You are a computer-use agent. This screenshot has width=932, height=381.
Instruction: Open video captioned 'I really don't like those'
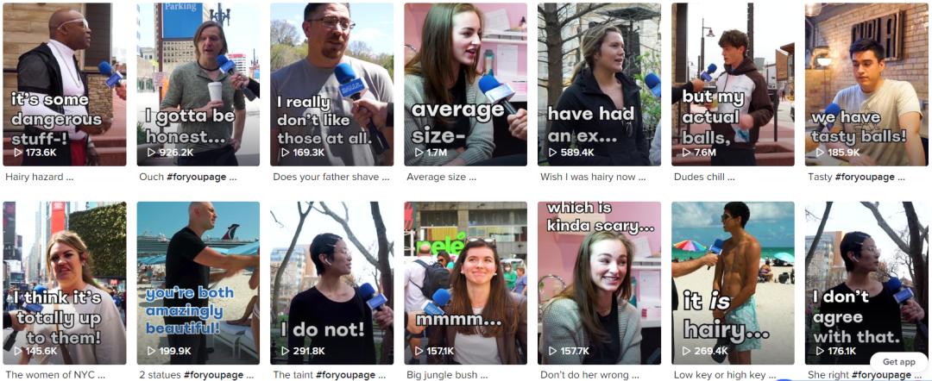click(x=331, y=84)
